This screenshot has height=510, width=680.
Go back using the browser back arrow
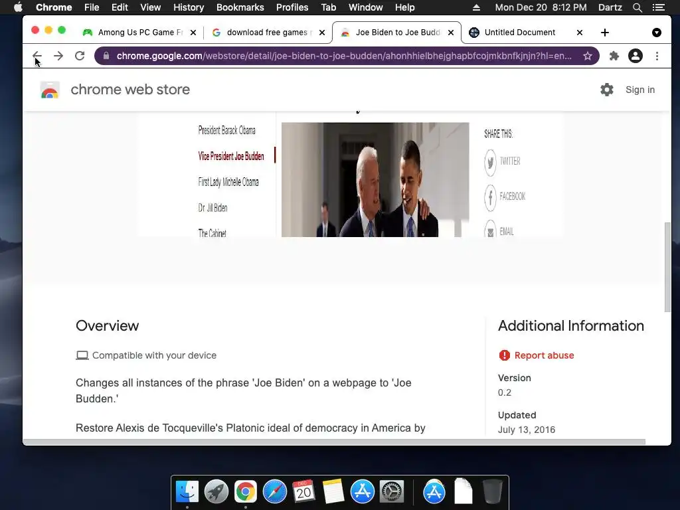tap(37, 56)
